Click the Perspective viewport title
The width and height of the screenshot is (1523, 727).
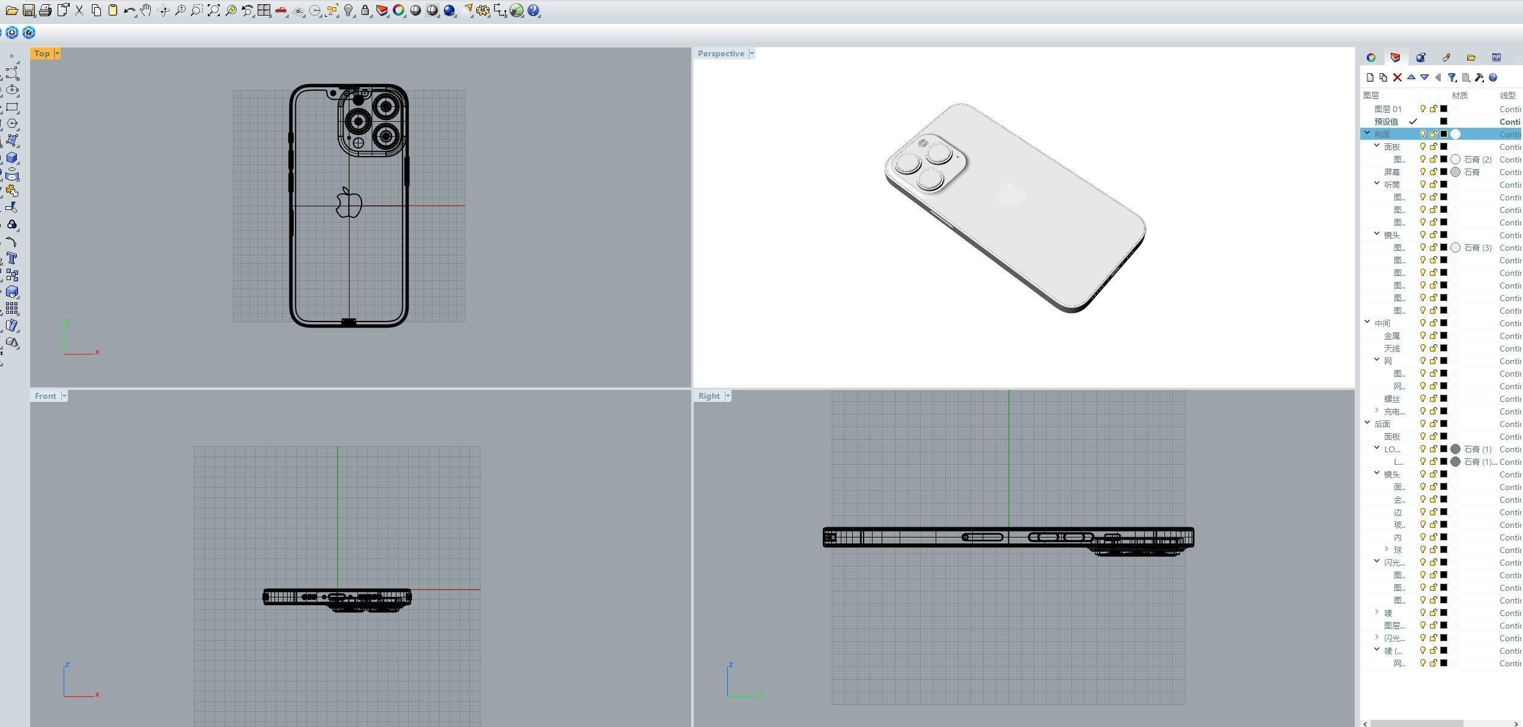click(721, 53)
